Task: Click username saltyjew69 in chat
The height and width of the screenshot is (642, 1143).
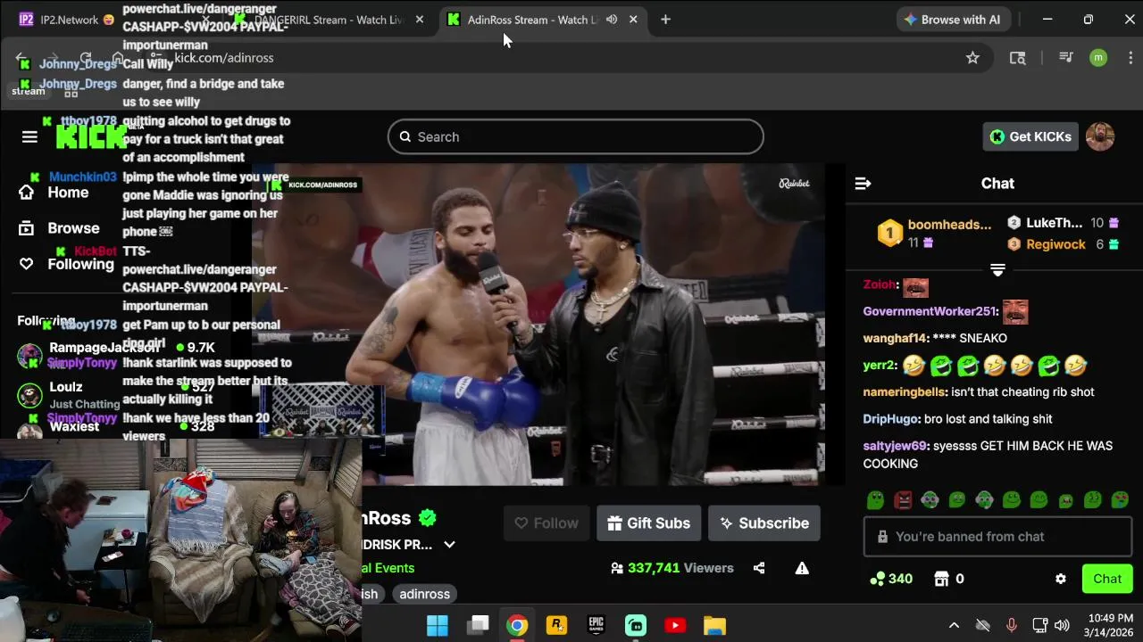Action: 896,446
